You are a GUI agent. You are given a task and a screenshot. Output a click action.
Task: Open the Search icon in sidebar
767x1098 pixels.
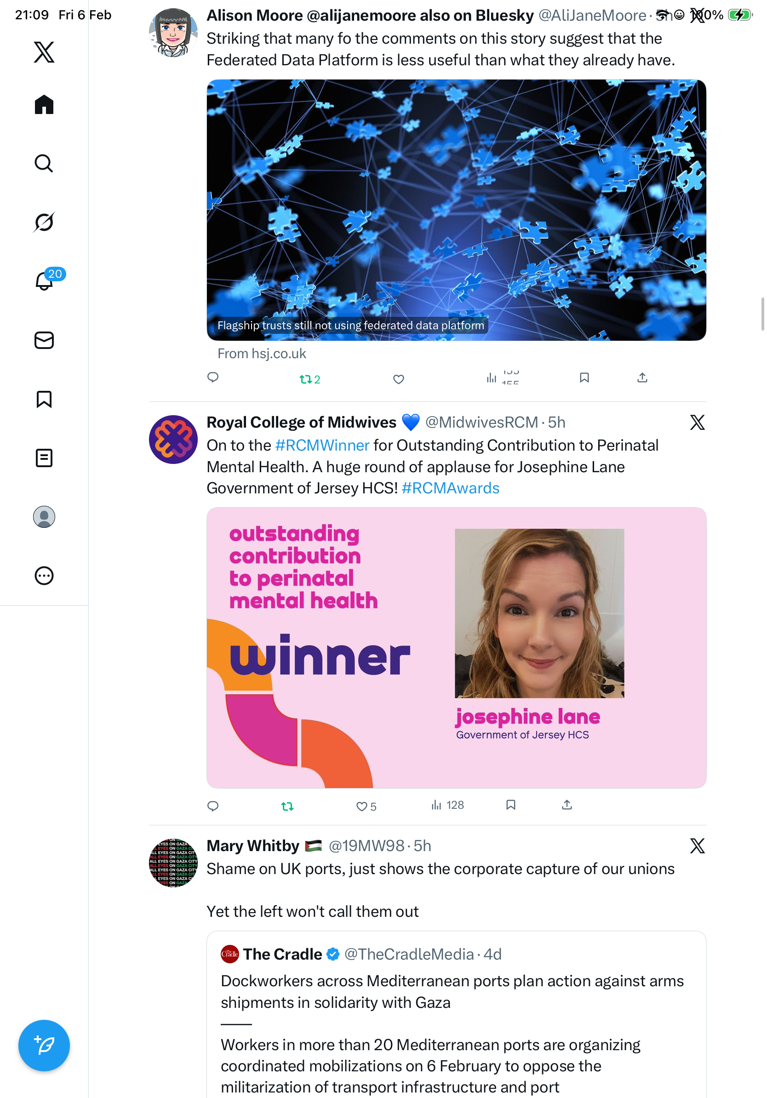click(44, 163)
